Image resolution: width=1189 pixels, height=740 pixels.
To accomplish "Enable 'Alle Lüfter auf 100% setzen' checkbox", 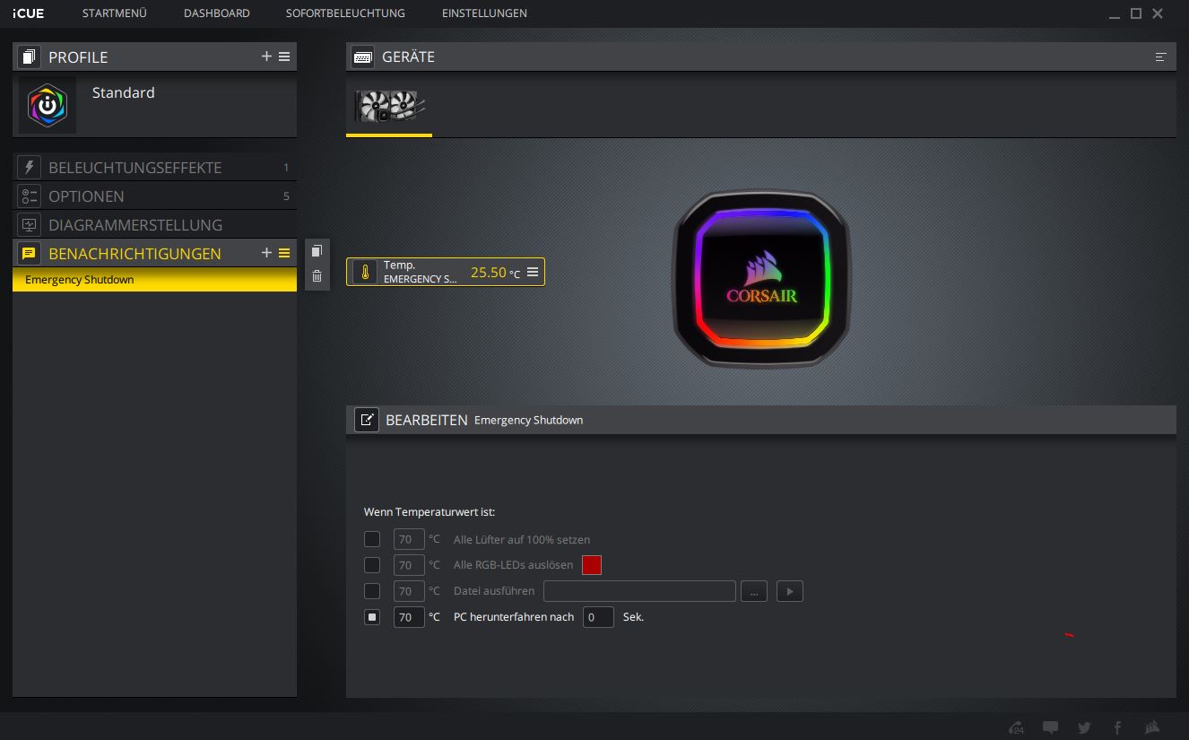I will pyautogui.click(x=372, y=539).
